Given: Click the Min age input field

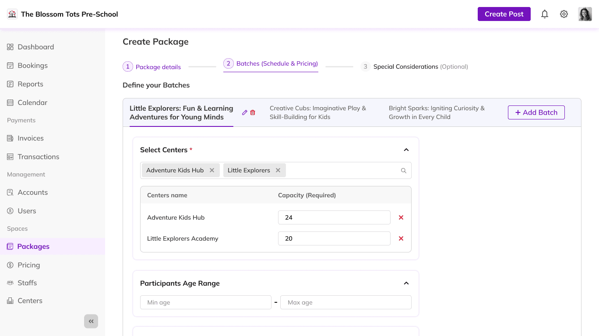Looking at the screenshot, I should [x=206, y=302].
